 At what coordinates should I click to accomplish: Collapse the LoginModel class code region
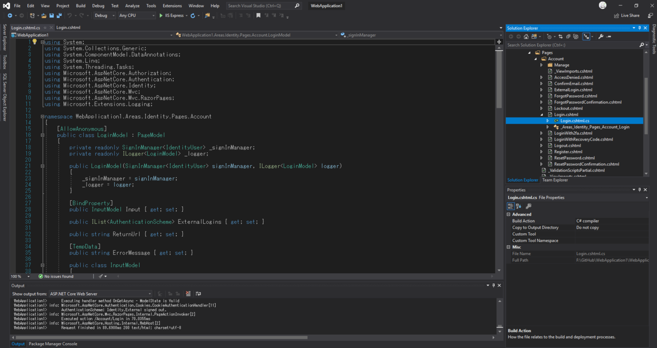click(x=42, y=135)
